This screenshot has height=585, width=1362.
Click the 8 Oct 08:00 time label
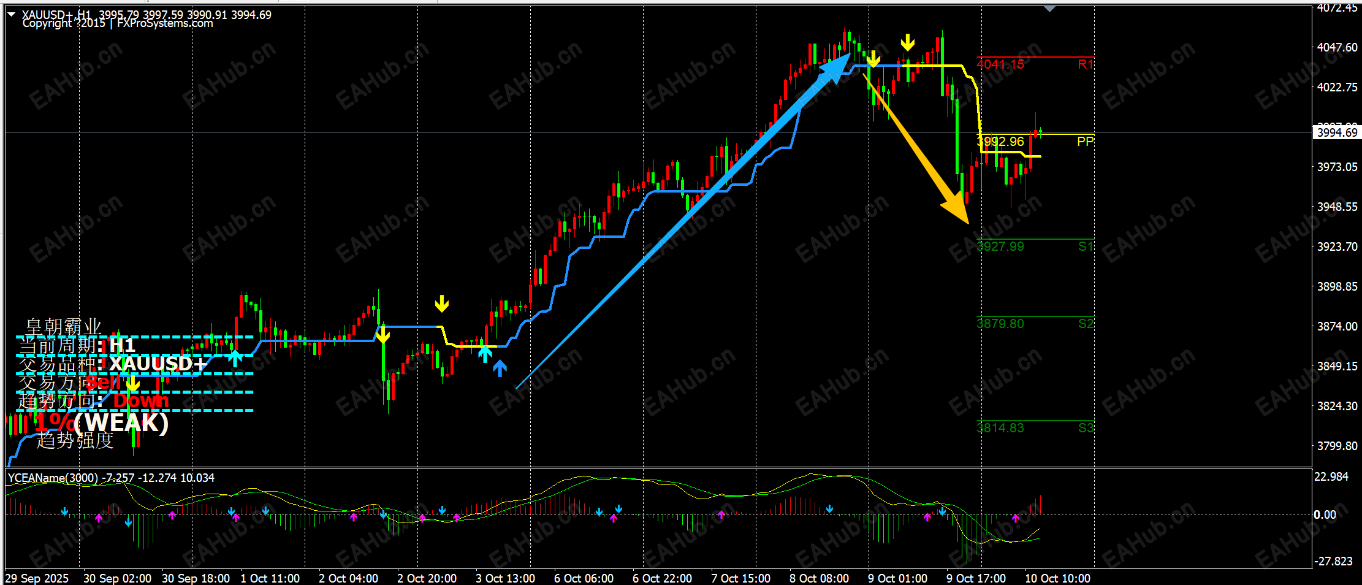click(820, 578)
